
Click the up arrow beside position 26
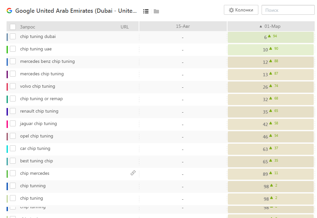click(x=271, y=86)
